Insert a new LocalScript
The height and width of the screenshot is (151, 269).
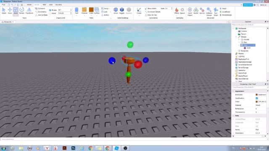(225, 12)
